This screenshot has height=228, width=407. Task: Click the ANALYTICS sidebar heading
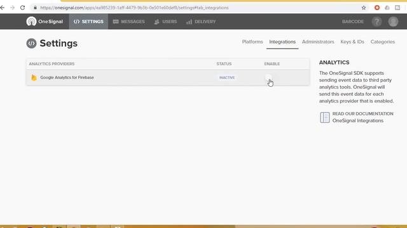[334, 63]
